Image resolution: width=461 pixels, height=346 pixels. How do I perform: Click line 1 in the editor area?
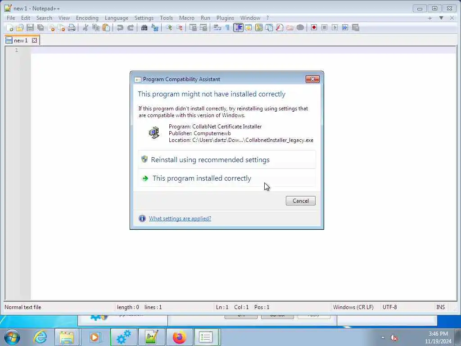[244, 50]
